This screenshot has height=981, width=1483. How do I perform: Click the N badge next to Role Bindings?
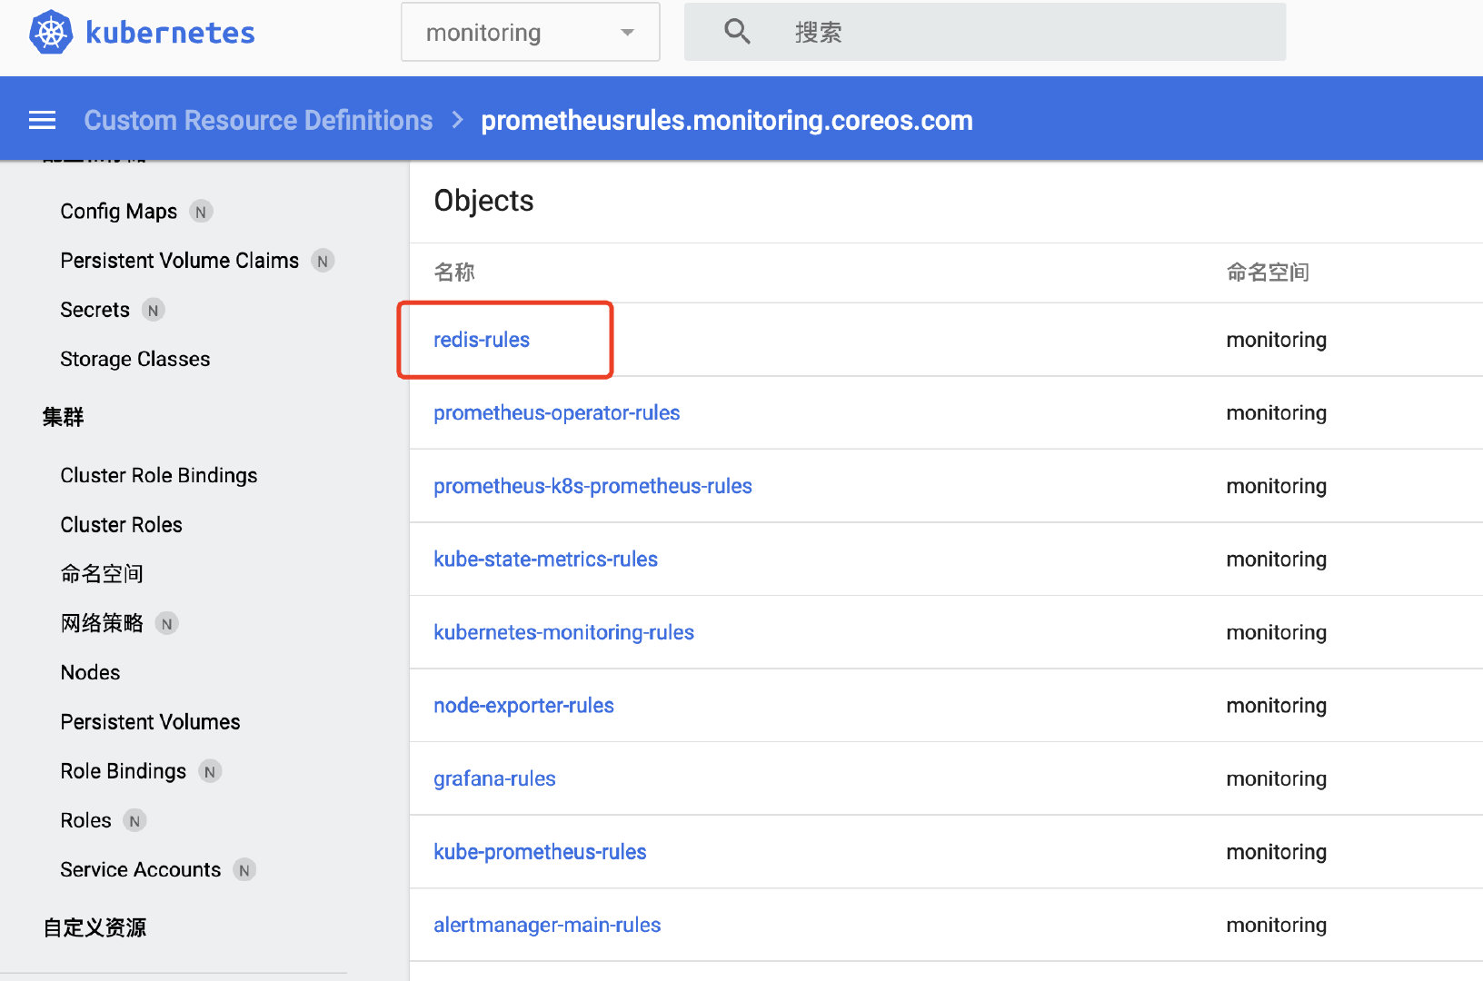(x=210, y=770)
